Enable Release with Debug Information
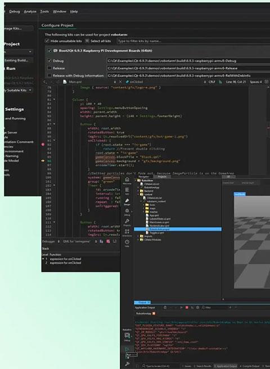270x369 pixels. click(49, 75)
